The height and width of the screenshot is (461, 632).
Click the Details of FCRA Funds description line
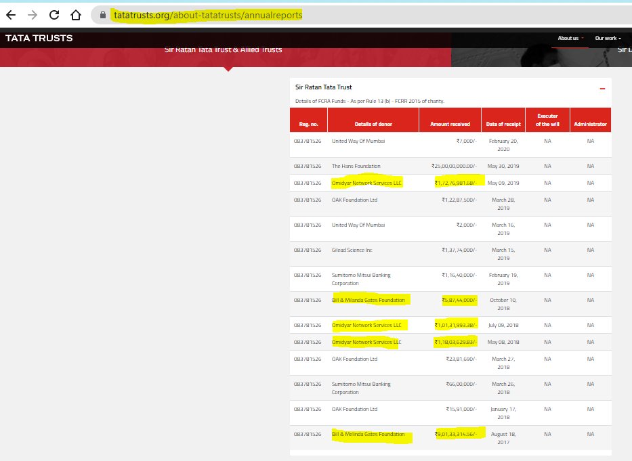point(370,101)
